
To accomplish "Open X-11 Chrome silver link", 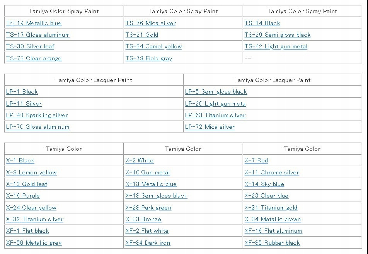I will 271,172.
